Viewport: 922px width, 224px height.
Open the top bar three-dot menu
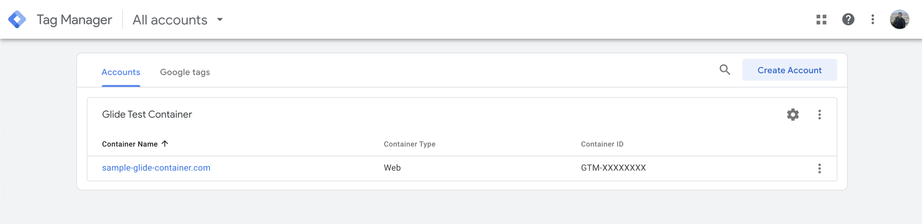873,19
